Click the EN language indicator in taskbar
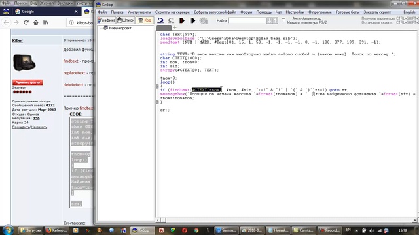 pyautogui.click(x=348, y=230)
